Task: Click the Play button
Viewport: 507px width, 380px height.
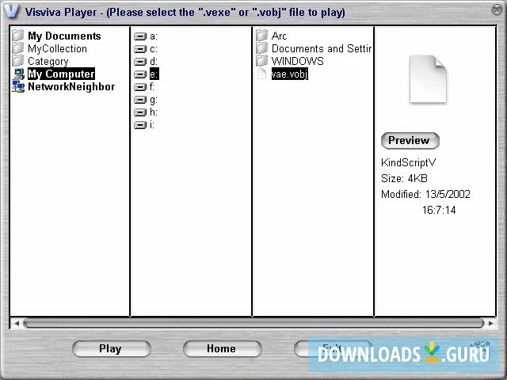Action: click(x=111, y=348)
